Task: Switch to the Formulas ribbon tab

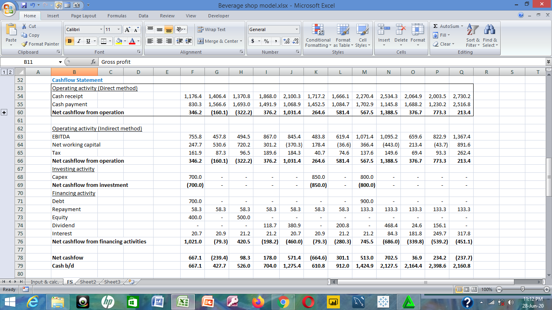Action: pyautogui.click(x=117, y=16)
